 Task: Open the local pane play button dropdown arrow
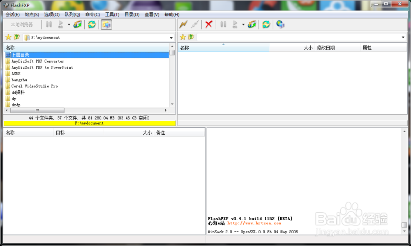(x=69, y=25)
